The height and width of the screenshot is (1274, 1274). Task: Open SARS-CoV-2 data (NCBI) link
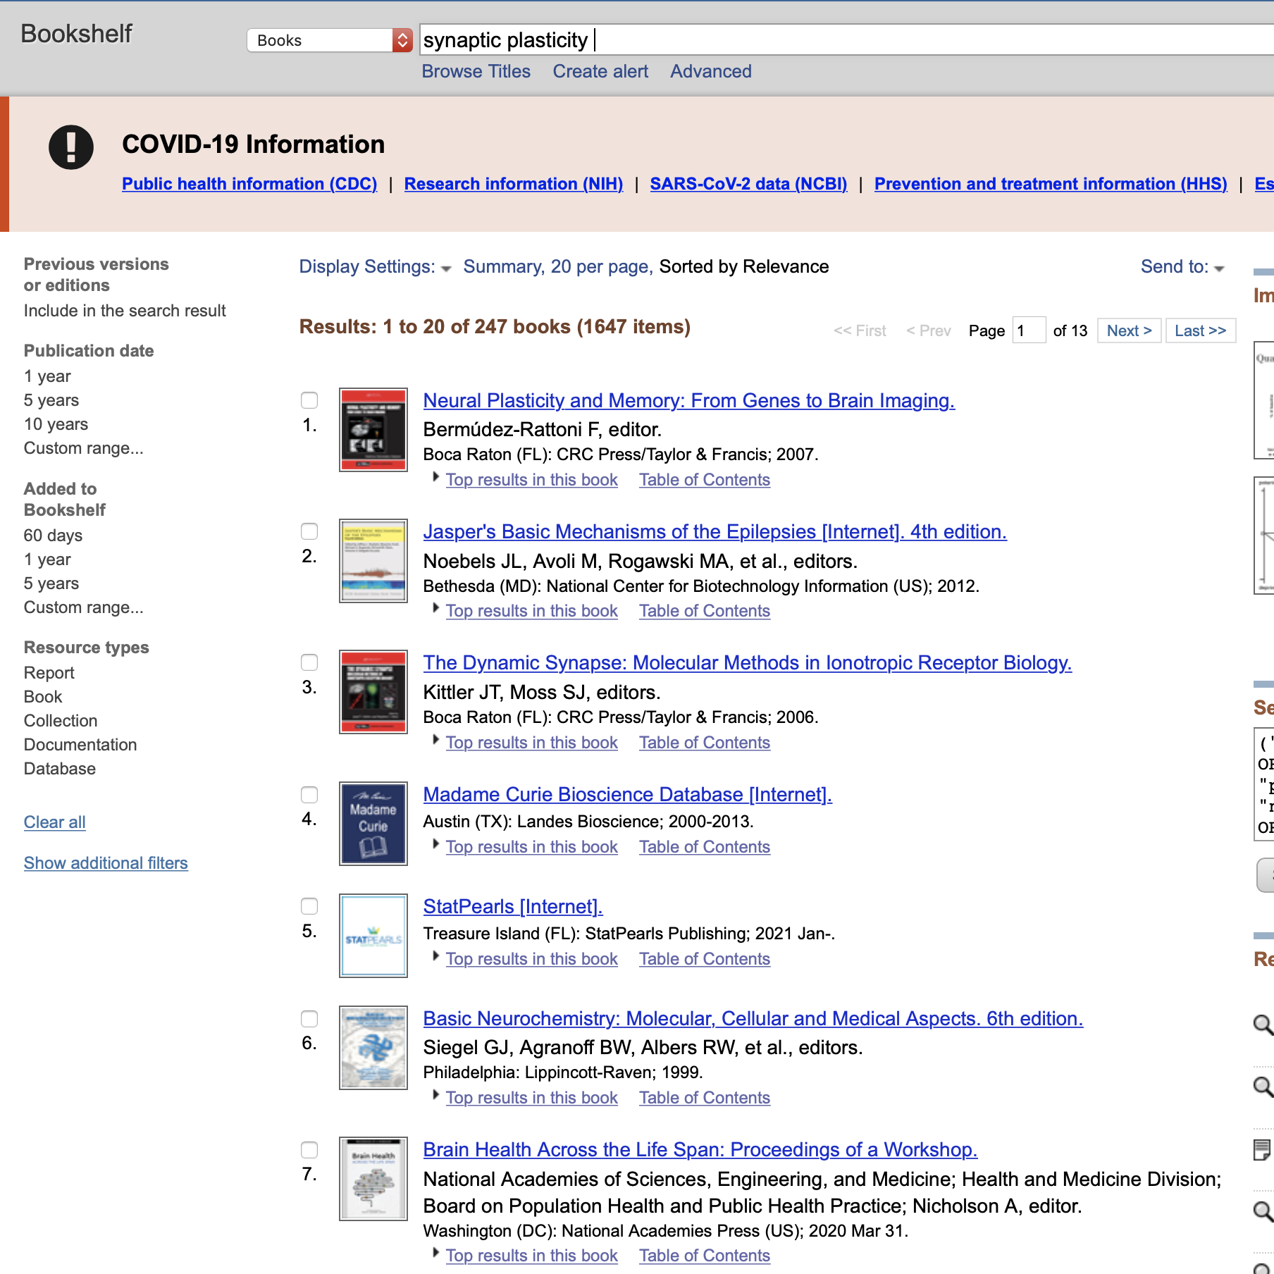748,184
